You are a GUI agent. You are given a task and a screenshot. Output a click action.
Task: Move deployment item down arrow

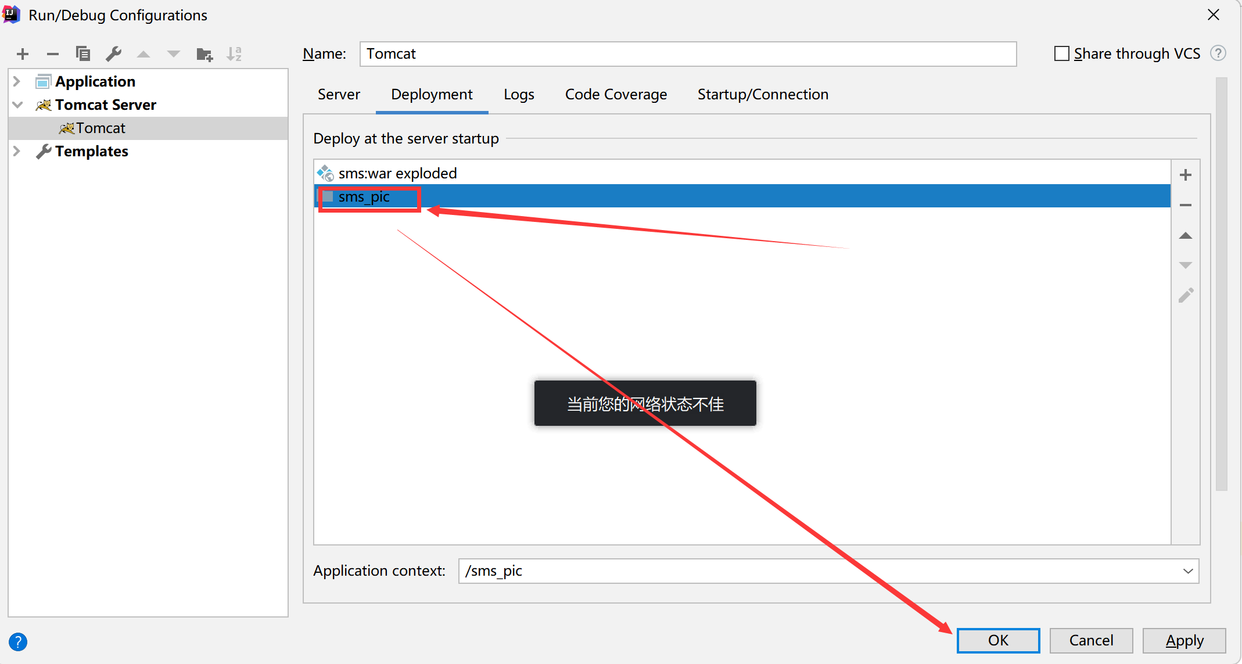pyautogui.click(x=1186, y=265)
